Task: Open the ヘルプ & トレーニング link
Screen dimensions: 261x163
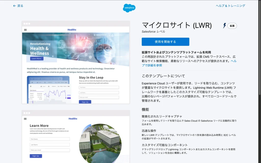Action: [230, 6]
